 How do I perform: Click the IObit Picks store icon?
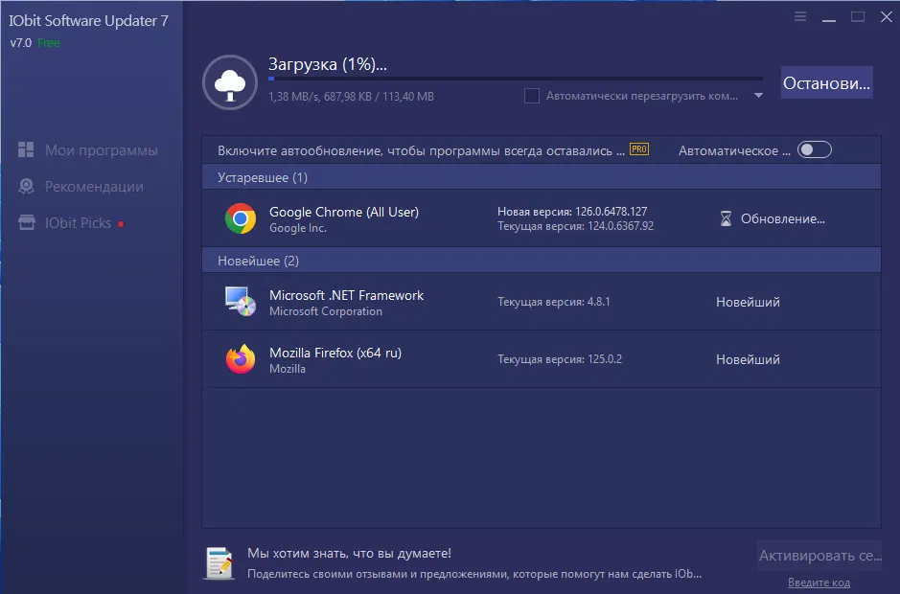tap(27, 222)
